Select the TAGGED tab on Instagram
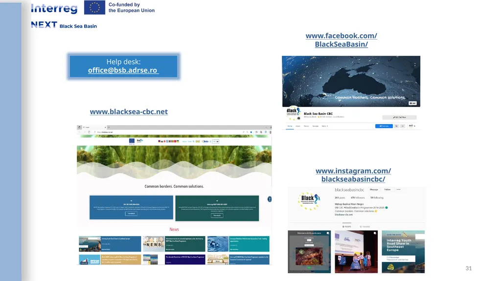 click(x=365, y=226)
